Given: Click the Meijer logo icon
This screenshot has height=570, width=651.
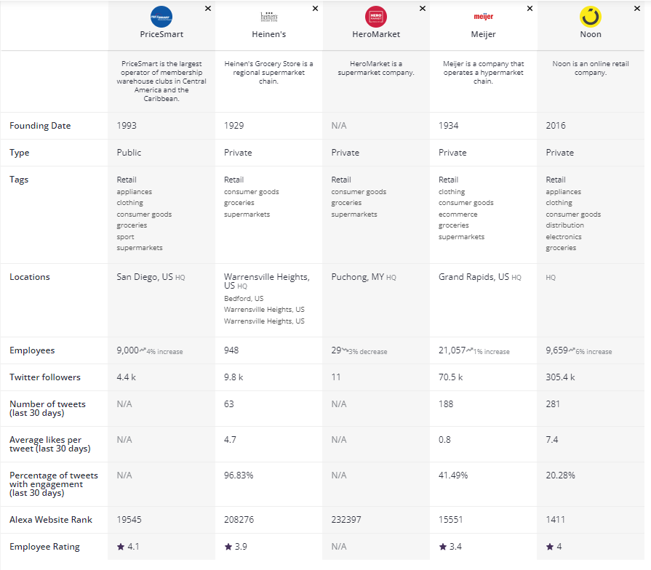Looking at the screenshot, I should pos(483,16).
